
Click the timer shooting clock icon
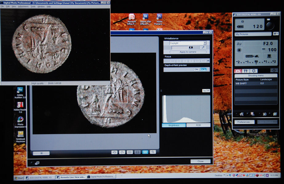(x=274, y=71)
